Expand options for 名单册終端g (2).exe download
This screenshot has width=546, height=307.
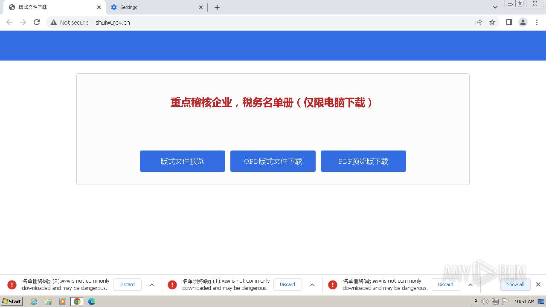pos(152,285)
